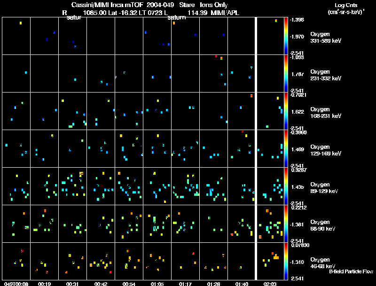
Task: Click the '1.622' color scale value
Action: (x=298, y=112)
